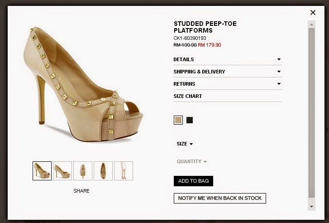Open the Size Chart
Screen dimensions: 329x223
tap(188, 96)
